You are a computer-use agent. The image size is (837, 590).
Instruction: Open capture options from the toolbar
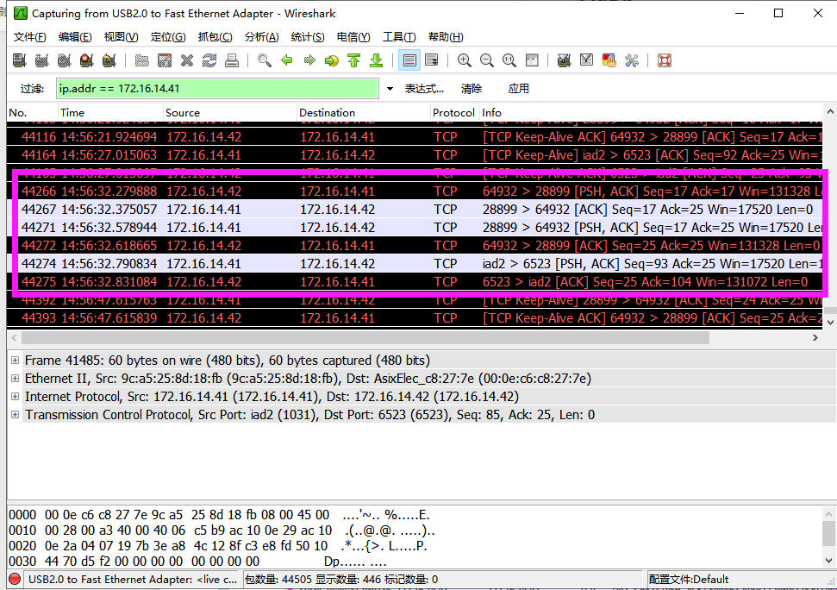click(42, 60)
